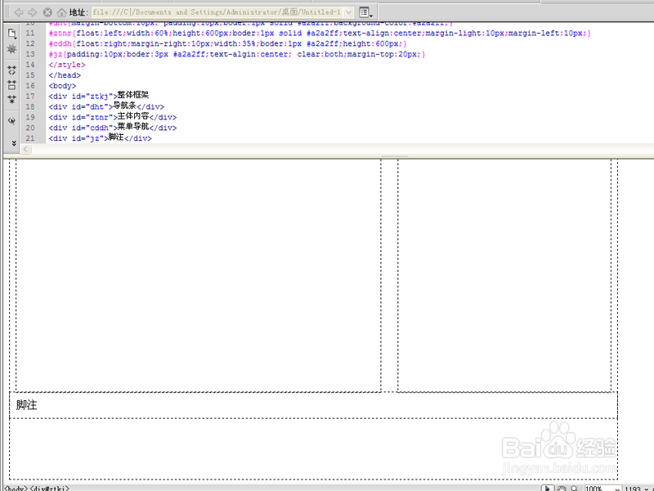Click the div id="jz" code line
Viewport: 654px width, 491px height.
click(x=100, y=137)
